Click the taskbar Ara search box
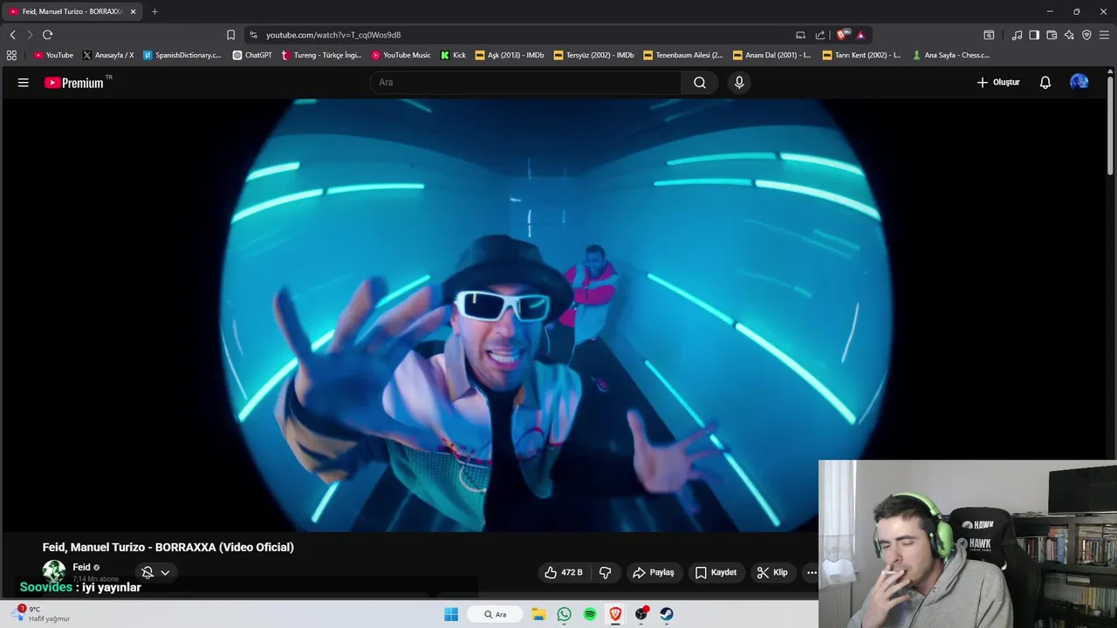Screen dimensions: 1117x628 point(495,614)
